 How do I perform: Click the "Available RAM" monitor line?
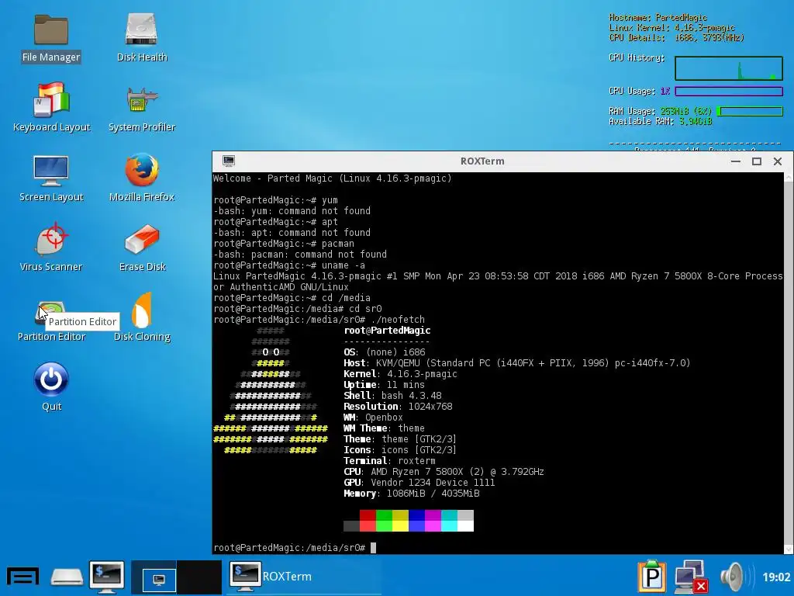click(661, 121)
